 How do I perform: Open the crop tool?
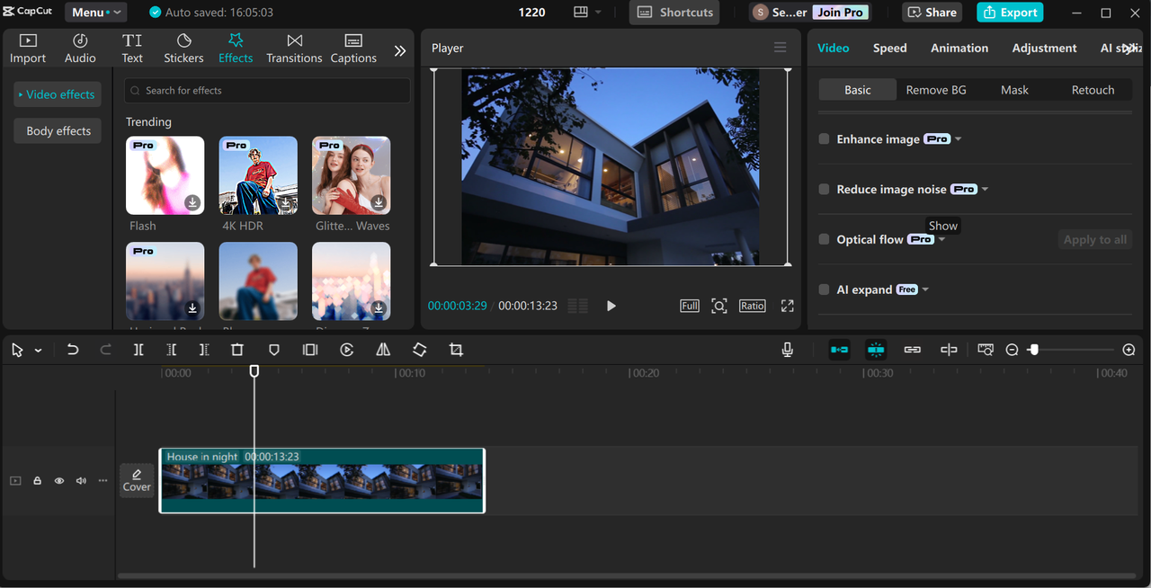(456, 350)
